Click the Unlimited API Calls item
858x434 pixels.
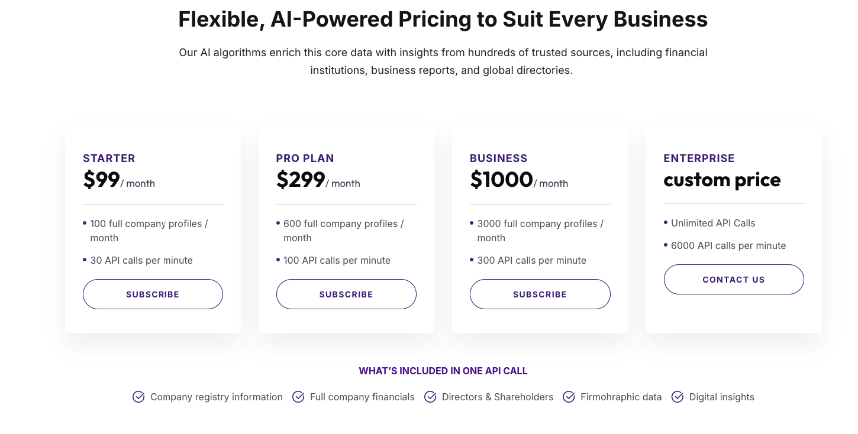tap(713, 223)
